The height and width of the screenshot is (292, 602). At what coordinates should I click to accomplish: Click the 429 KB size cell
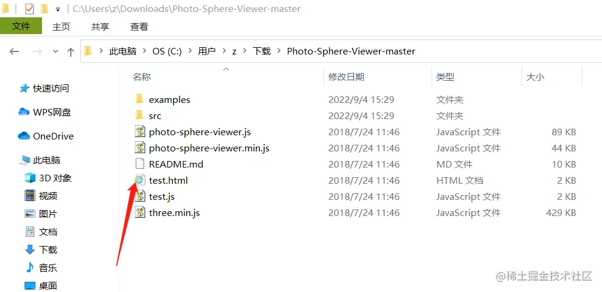pos(561,212)
